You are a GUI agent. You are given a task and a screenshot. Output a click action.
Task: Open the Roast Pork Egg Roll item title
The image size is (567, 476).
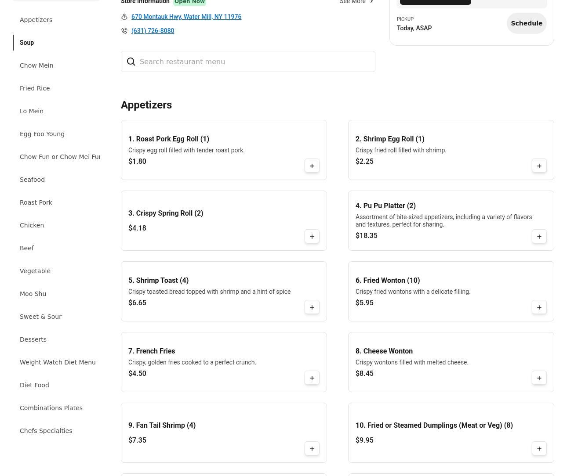tap(169, 139)
